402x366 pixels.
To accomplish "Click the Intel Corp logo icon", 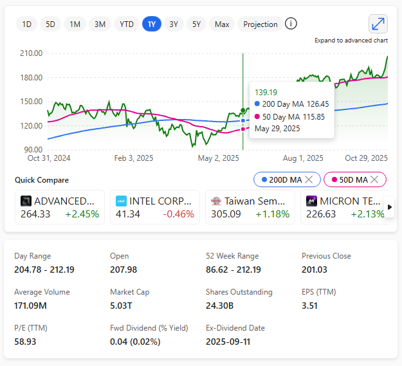I will (121, 201).
